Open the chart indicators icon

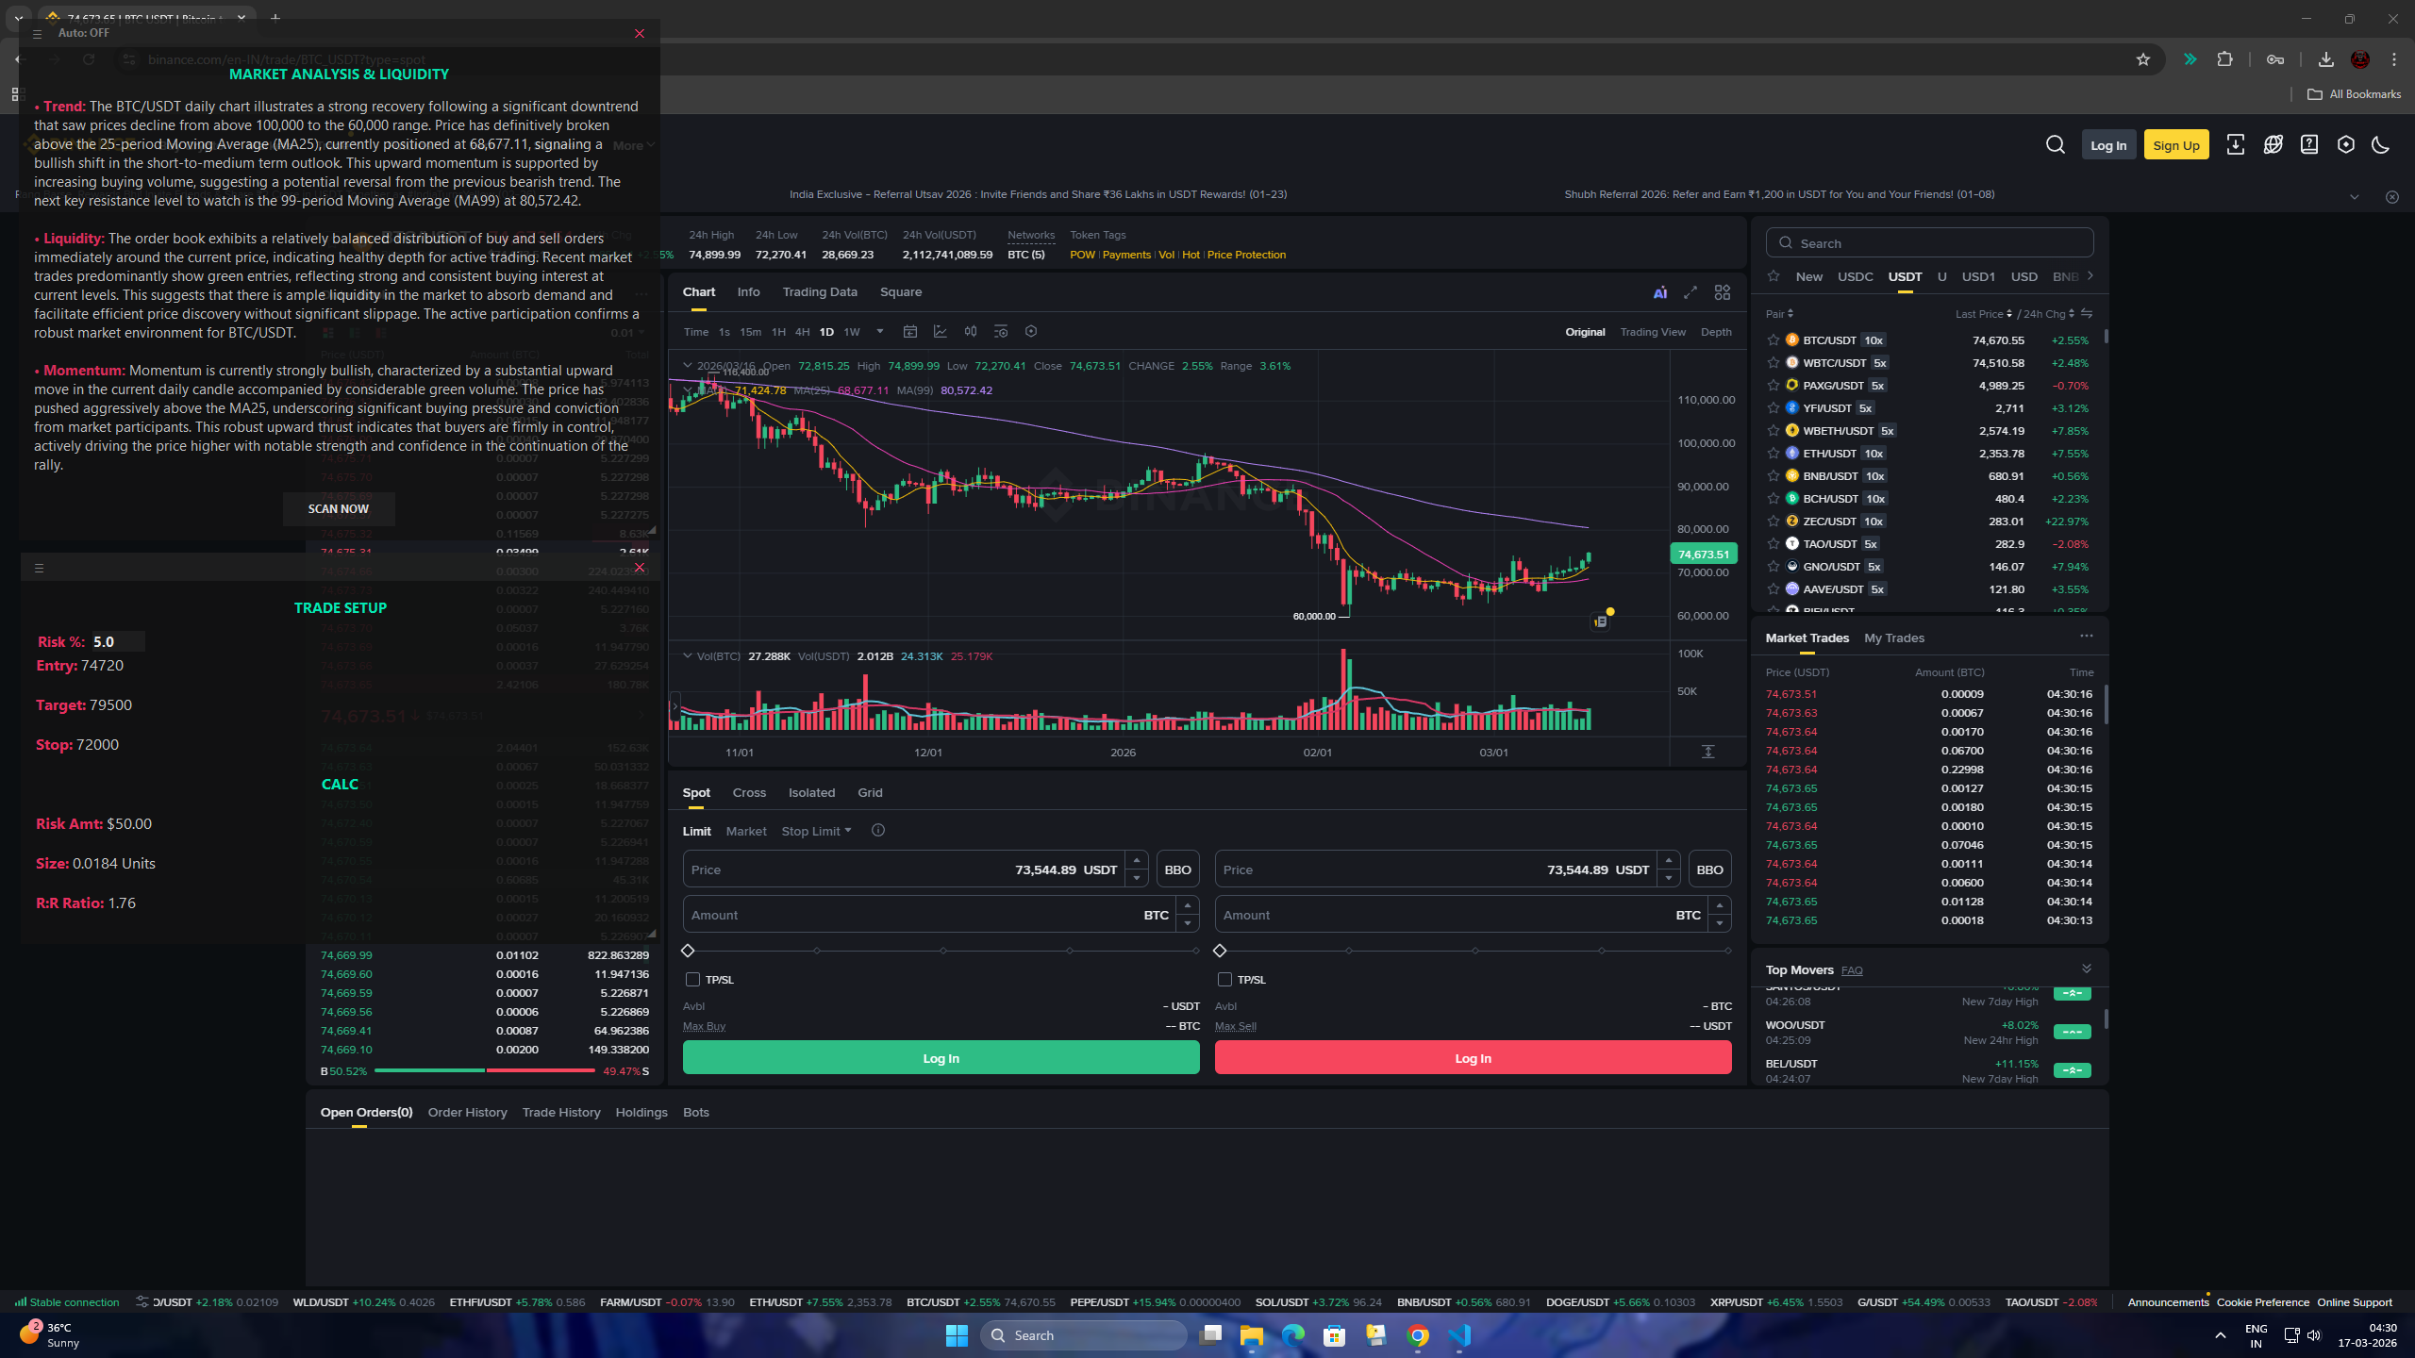click(941, 331)
